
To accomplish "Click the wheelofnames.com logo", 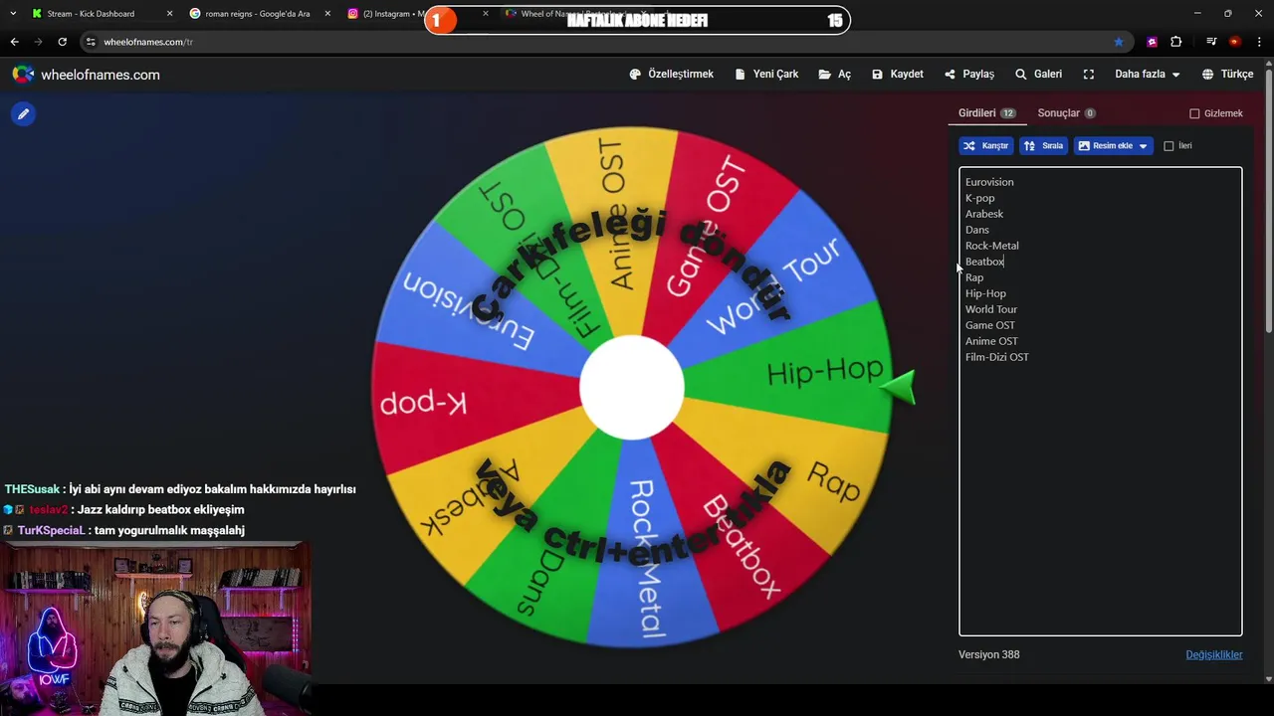I will pyautogui.click(x=86, y=75).
